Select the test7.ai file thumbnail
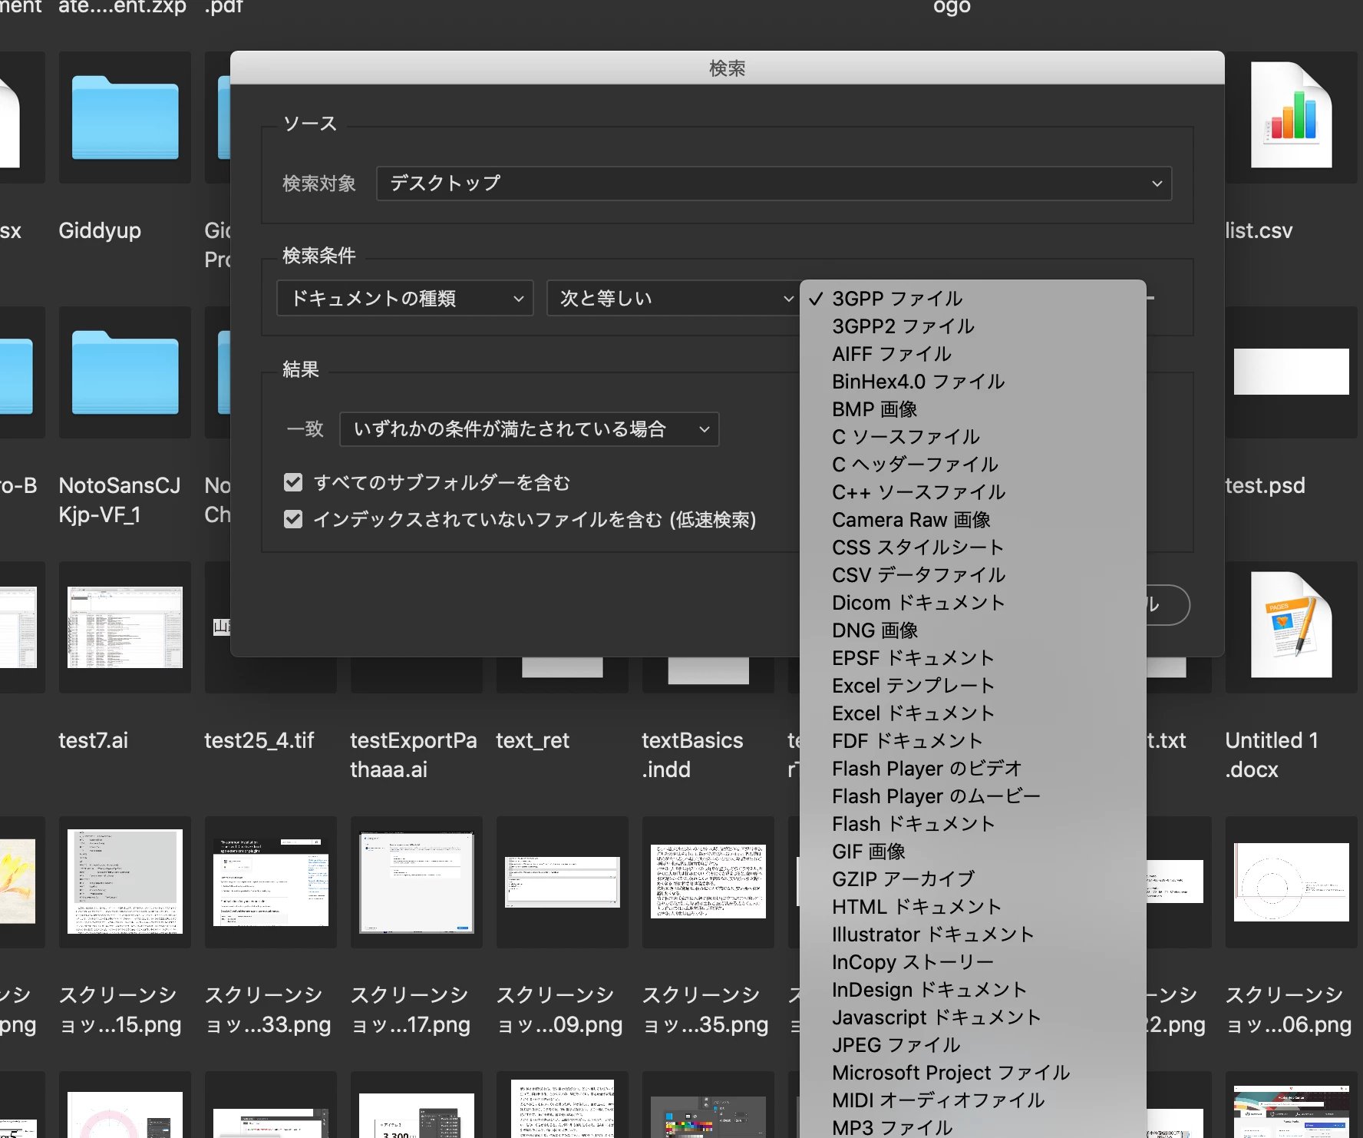1363x1138 pixels. click(x=125, y=627)
